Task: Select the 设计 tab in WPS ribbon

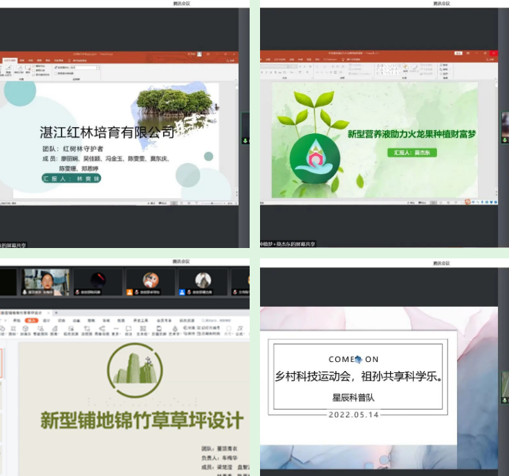Action: pyautogui.click(x=46, y=321)
